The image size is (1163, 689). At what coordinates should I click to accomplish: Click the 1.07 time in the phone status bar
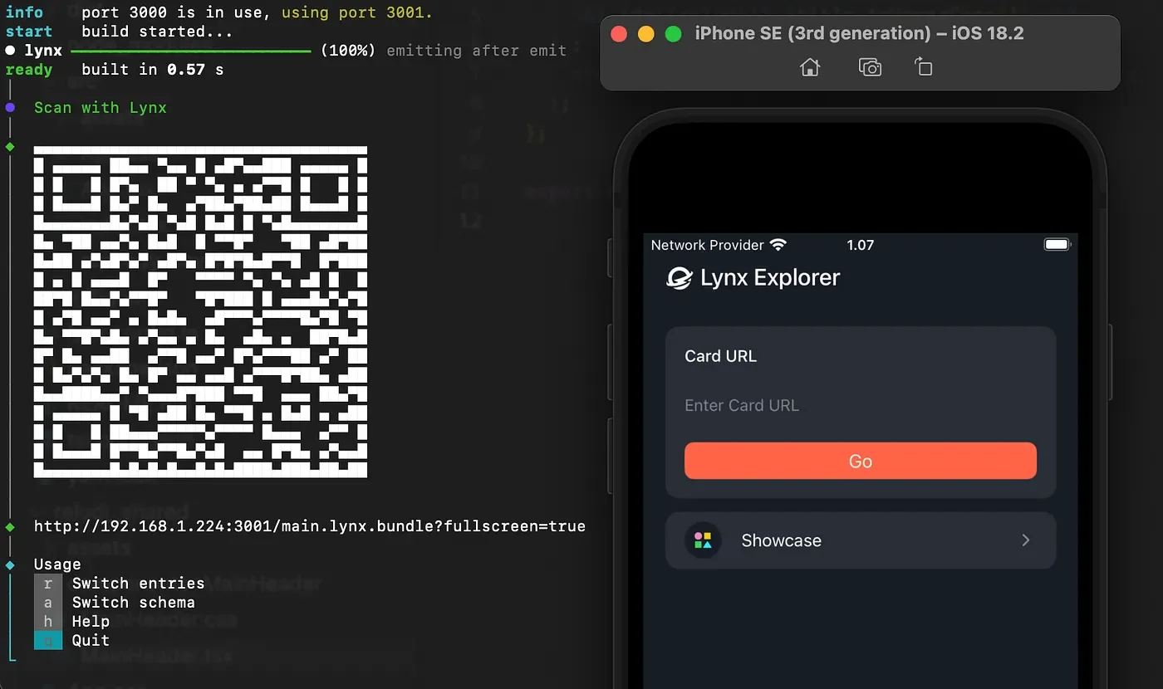click(860, 245)
